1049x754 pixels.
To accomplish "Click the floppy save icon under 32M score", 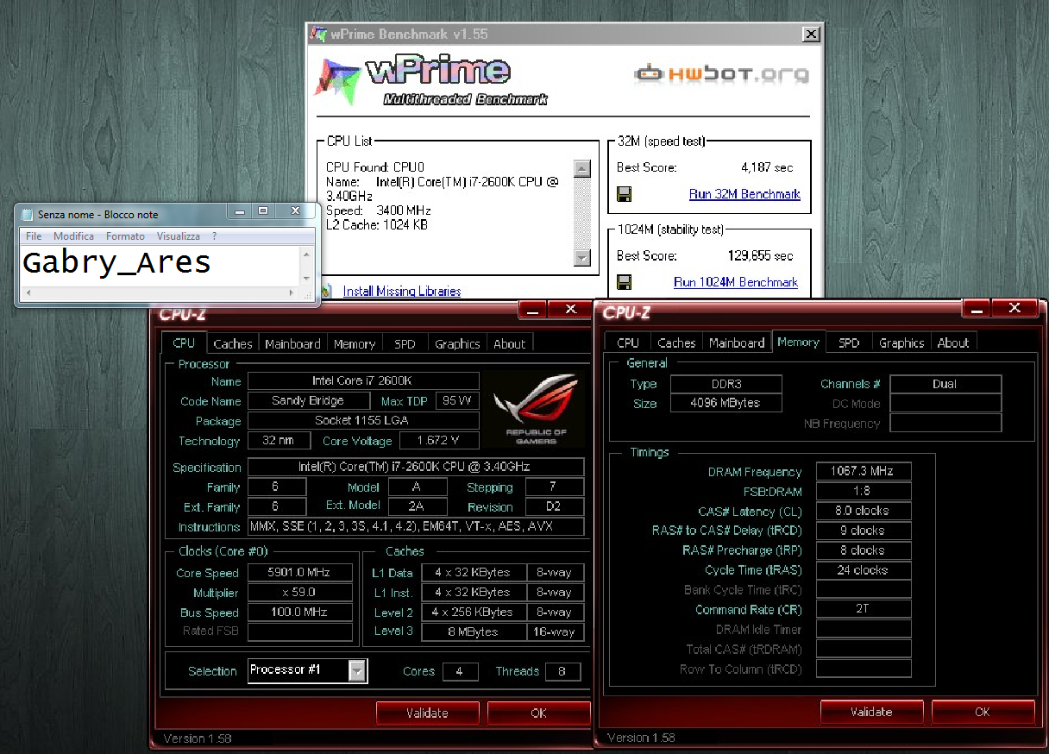I will pos(625,194).
